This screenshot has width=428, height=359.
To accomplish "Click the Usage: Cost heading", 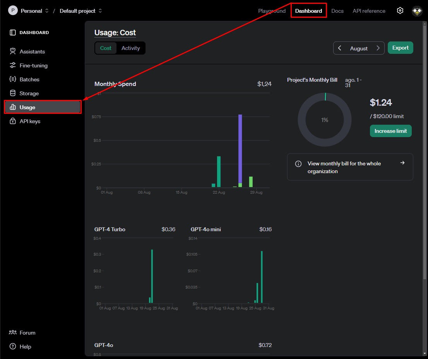I will (x=115, y=33).
